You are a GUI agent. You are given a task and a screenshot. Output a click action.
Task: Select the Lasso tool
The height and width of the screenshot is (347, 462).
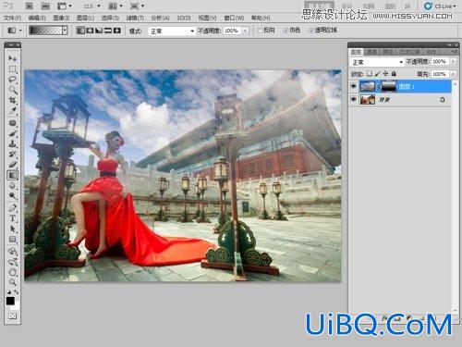point(13,80)
